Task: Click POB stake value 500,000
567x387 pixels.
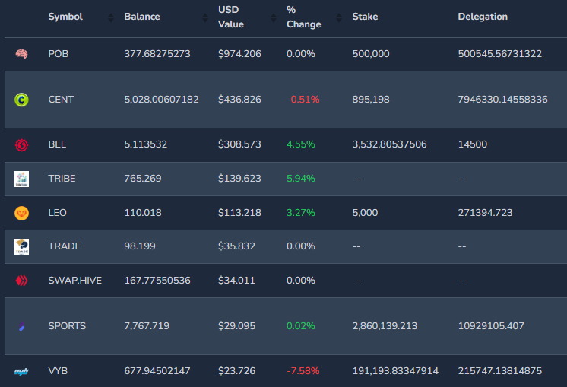Action: pos(371,54)
